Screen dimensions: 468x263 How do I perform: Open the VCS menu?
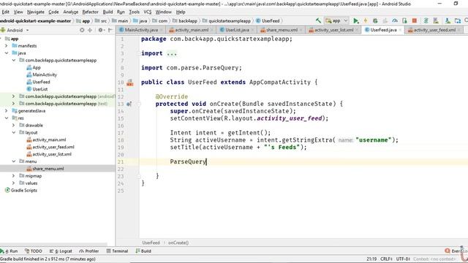(148, 12)
